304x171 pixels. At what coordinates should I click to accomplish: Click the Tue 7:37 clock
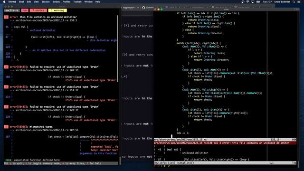[267, 2]
